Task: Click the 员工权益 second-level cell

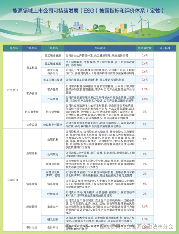Action: pyautogui.click(x=32, y=68)
